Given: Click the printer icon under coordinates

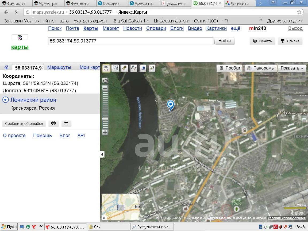Looking at the screenshot, I should point(53,123).
